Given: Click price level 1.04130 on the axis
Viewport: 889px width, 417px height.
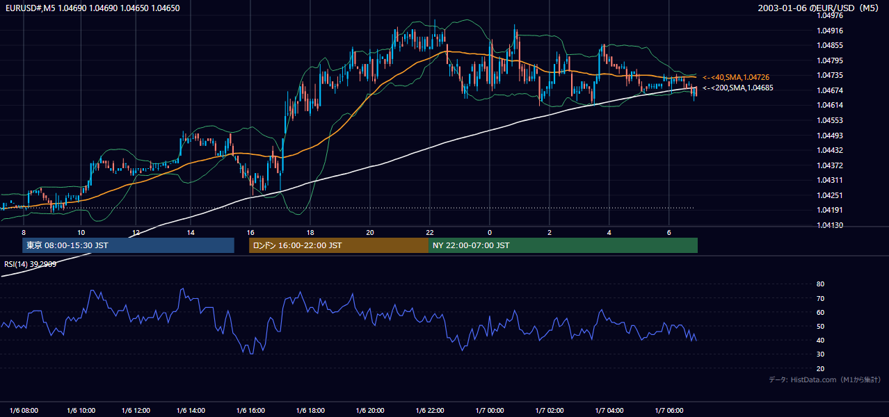Looking at the screenshot, I should (x=831, y=225).
